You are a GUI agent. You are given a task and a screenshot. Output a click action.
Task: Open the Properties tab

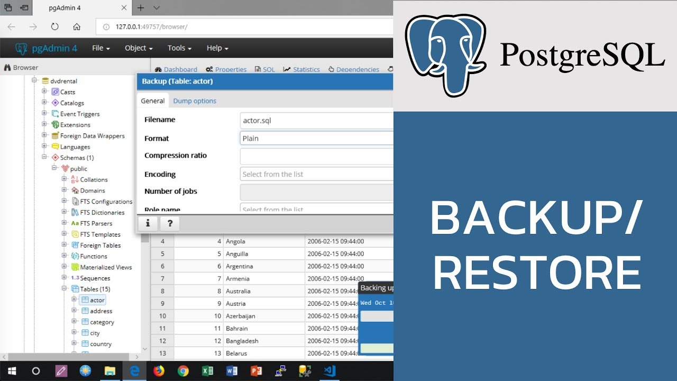pyautogui.click(x=226, y=69)
